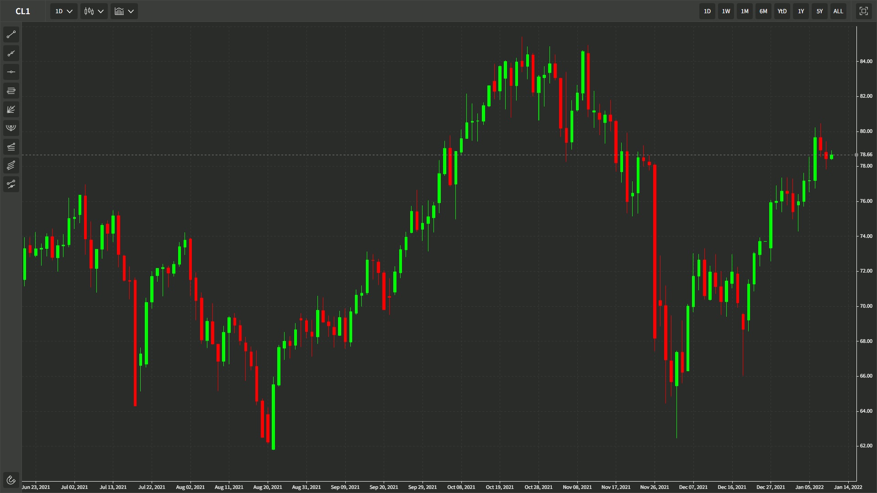Select the ray line drawing tool
Viewport: 877px width, 493px height.
coord(11,53)
